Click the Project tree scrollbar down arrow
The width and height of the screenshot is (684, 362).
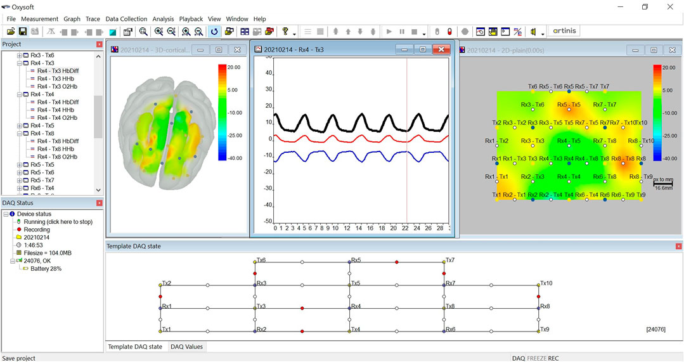click(98, 190)
